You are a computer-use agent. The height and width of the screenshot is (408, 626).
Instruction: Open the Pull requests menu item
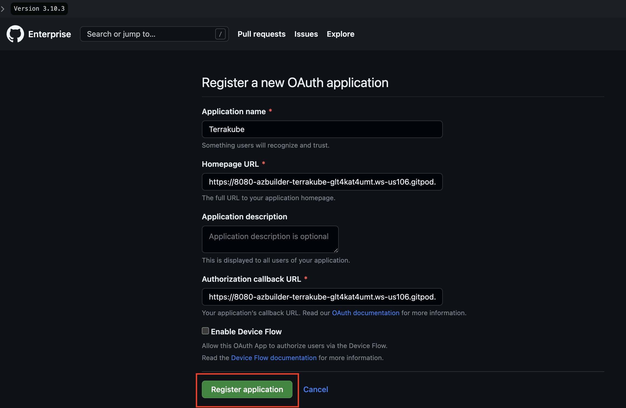coord(262,34)
